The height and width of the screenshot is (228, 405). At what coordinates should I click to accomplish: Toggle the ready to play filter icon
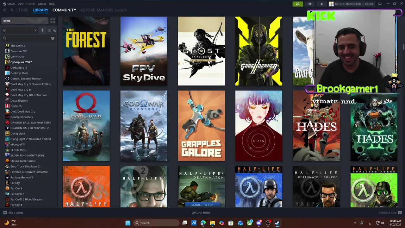click(x=55, y=30)
